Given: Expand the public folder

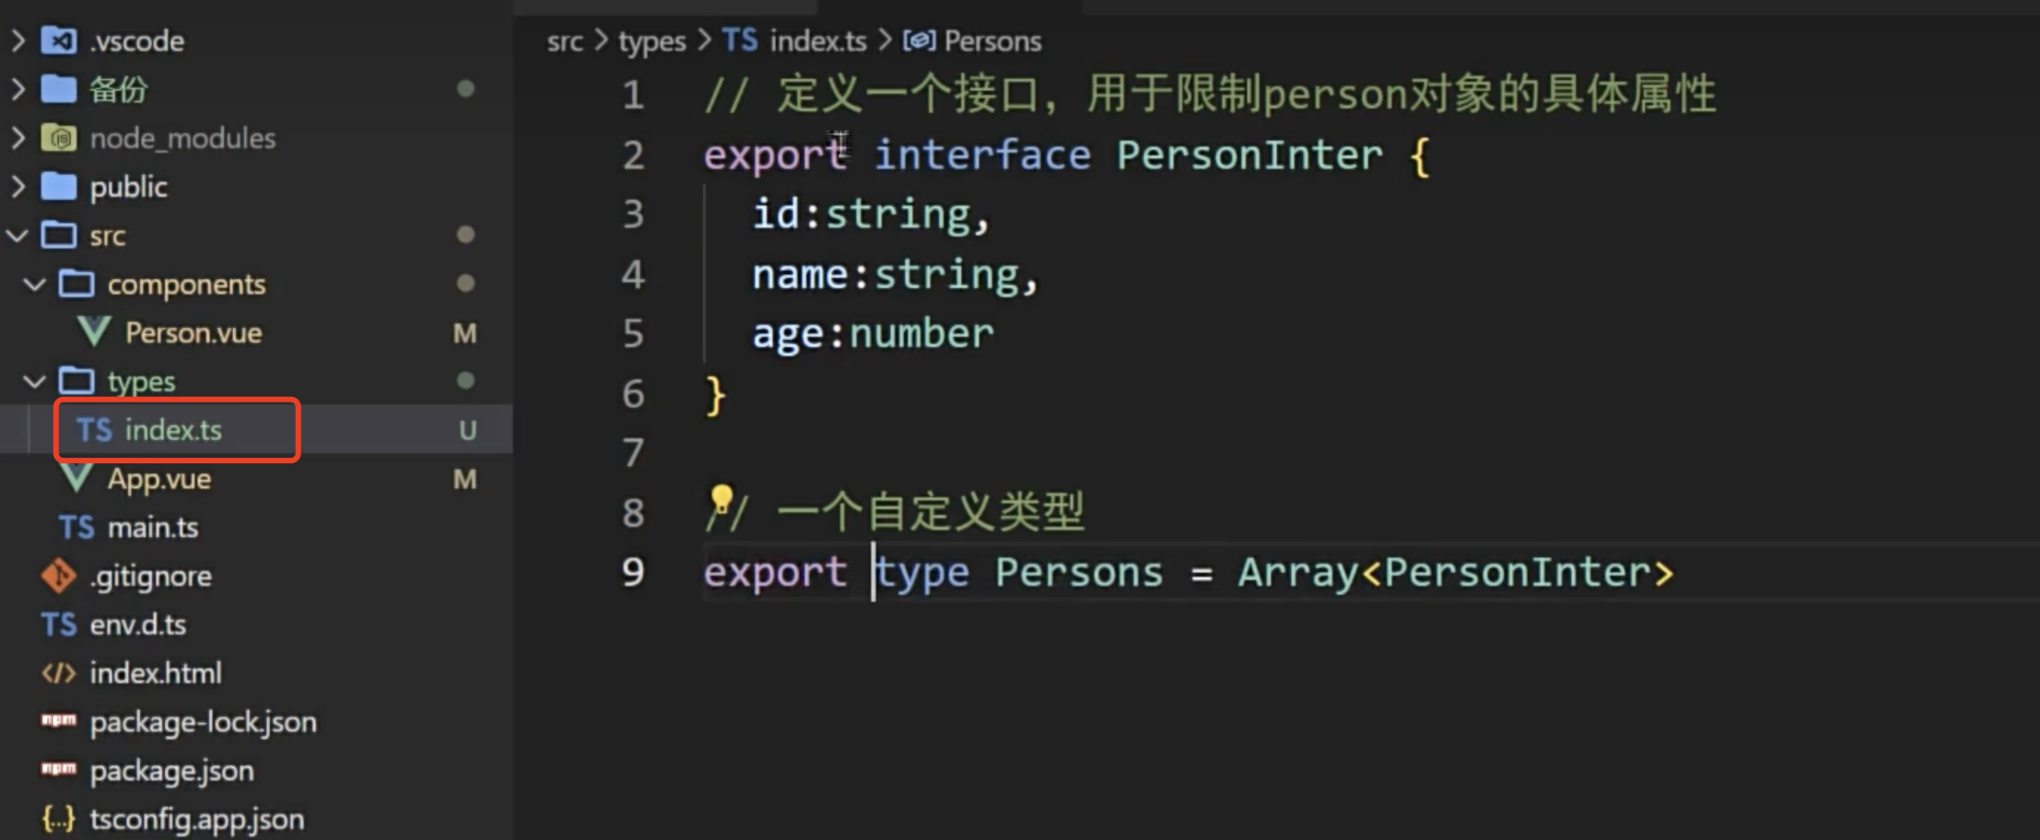Looking at the screenshot, I should pos(18,187).
